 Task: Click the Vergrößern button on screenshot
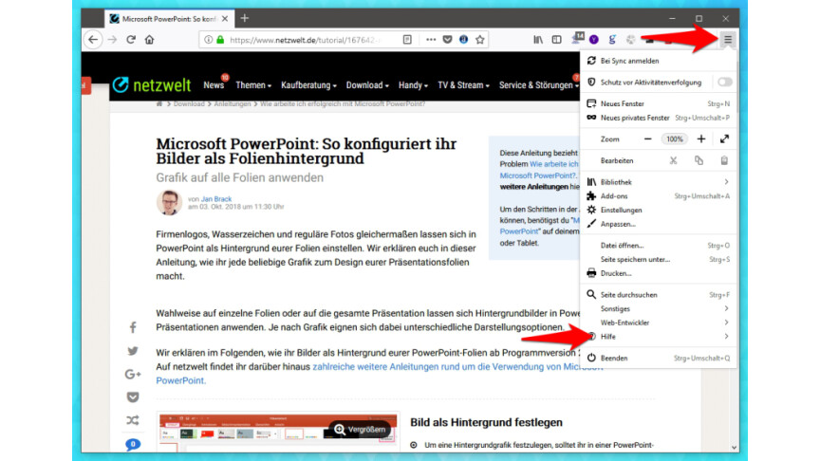(360, 430)
